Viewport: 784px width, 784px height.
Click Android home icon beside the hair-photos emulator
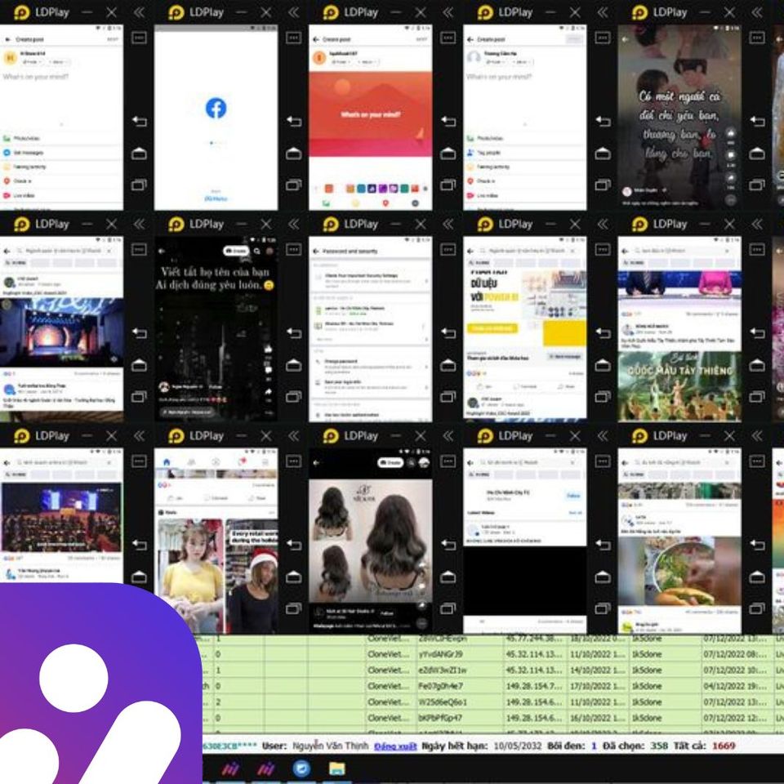448,577
